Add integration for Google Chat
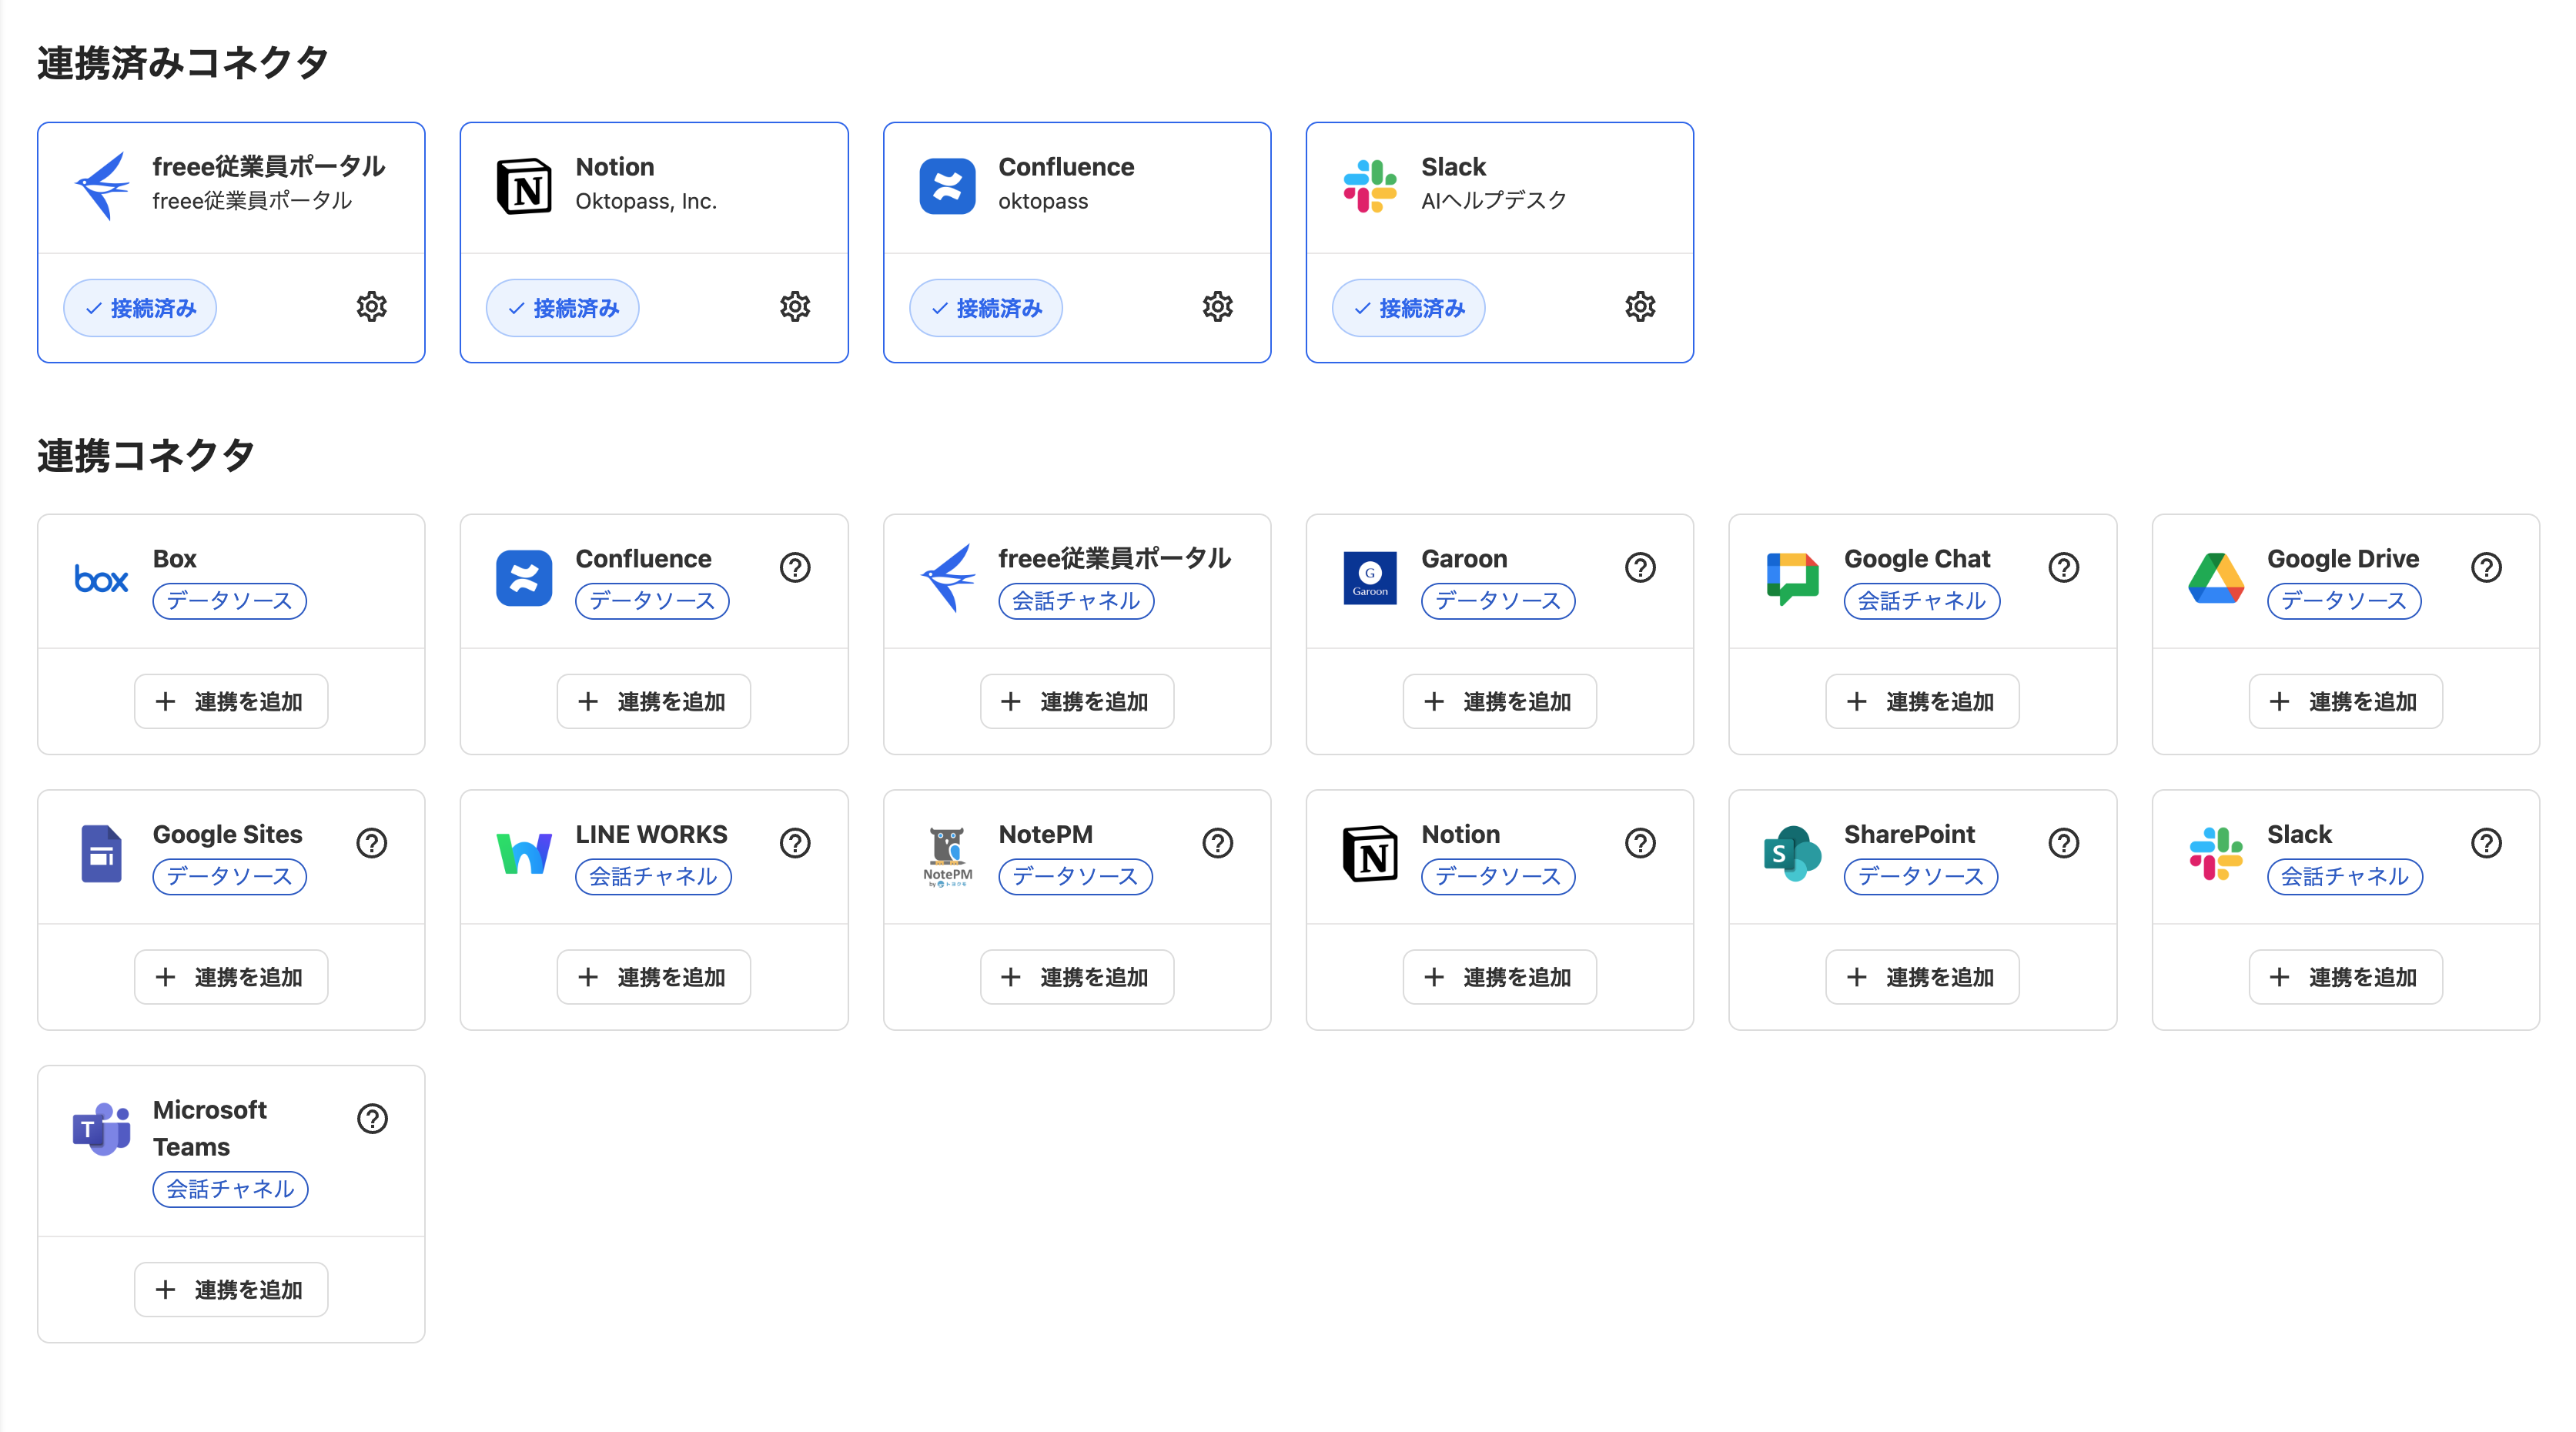 (1922, 702)
